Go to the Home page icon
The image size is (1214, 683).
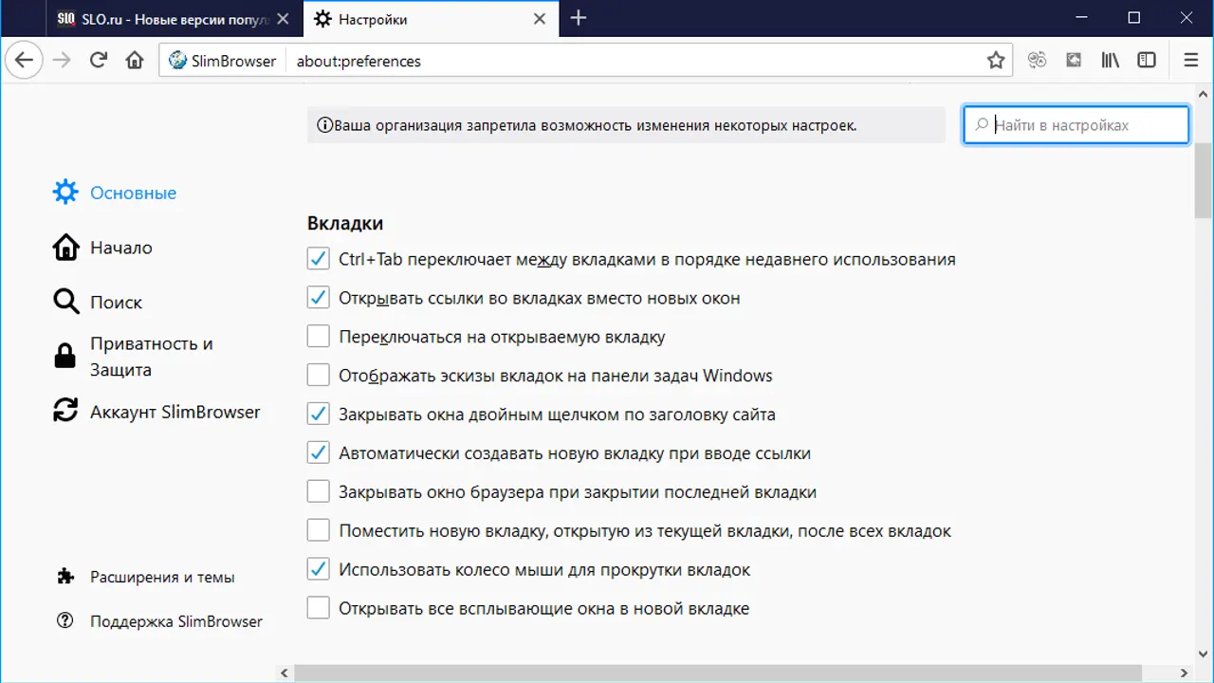[135, 61]
